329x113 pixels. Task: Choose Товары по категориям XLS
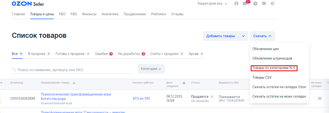pos(274,68)
